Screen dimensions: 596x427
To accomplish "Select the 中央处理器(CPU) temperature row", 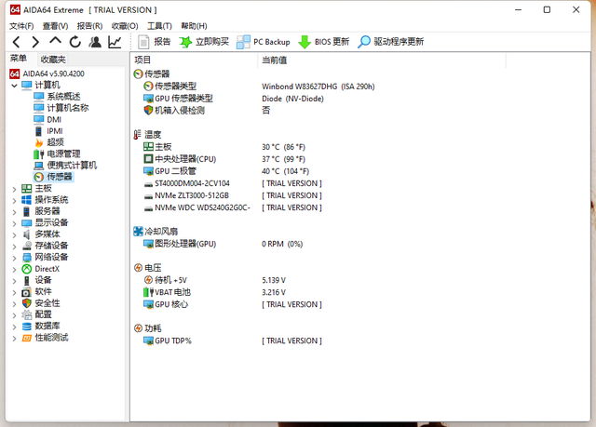I will [224, 159].
